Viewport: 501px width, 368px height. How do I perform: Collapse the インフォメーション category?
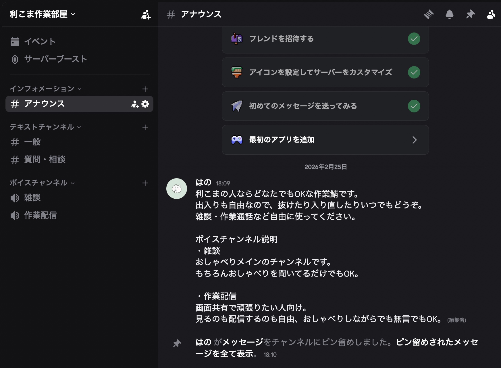pos(45,89)
